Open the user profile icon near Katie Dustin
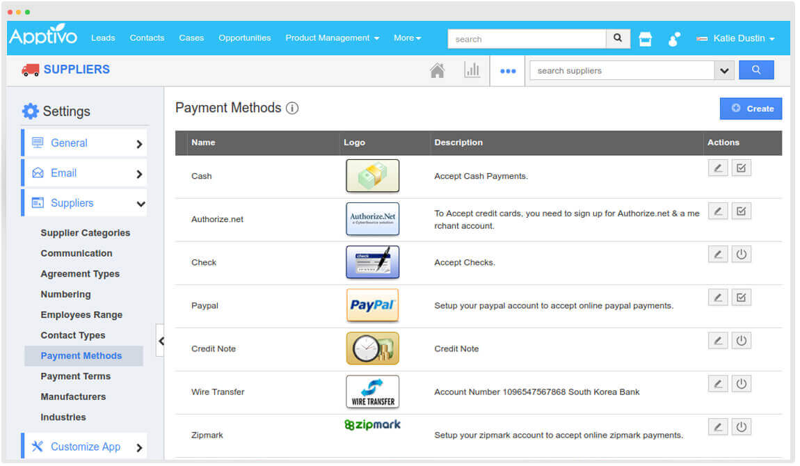Image resolution: width=800 pixels, height=466 pixels. point(673,39)
